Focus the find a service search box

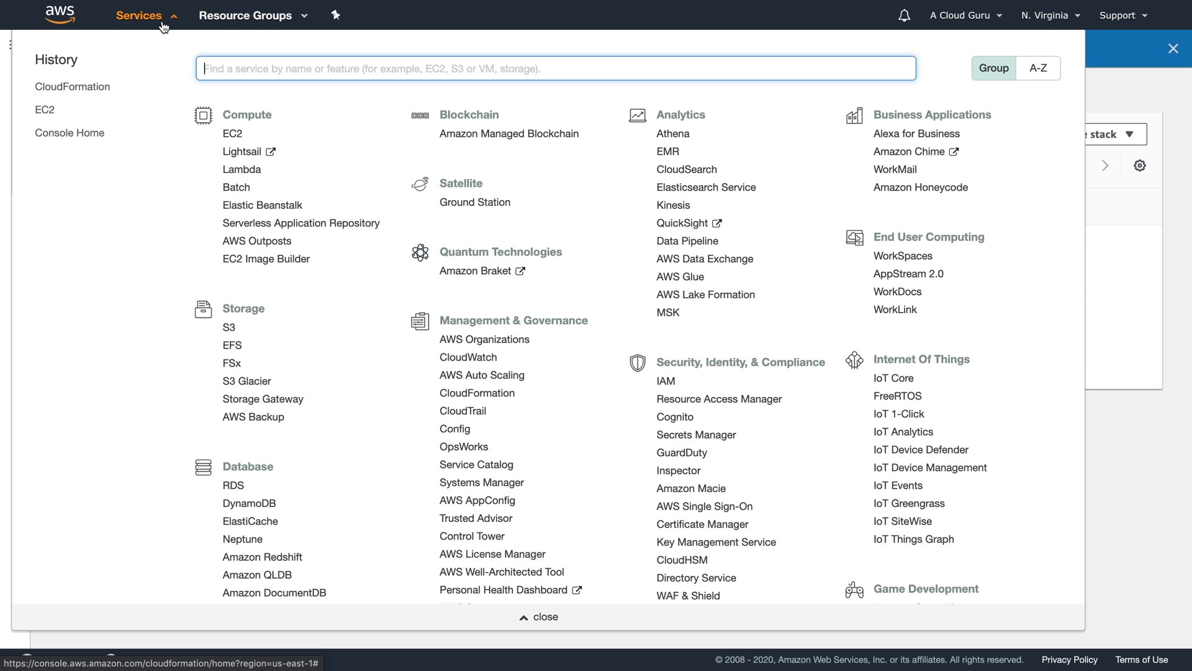click(x=556, y=68)
